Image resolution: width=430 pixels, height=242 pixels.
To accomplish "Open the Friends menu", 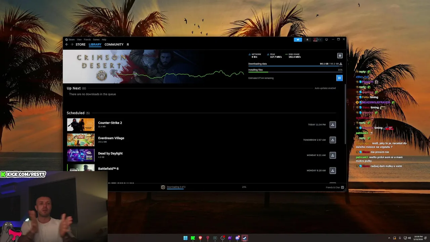I will point(87,40).
